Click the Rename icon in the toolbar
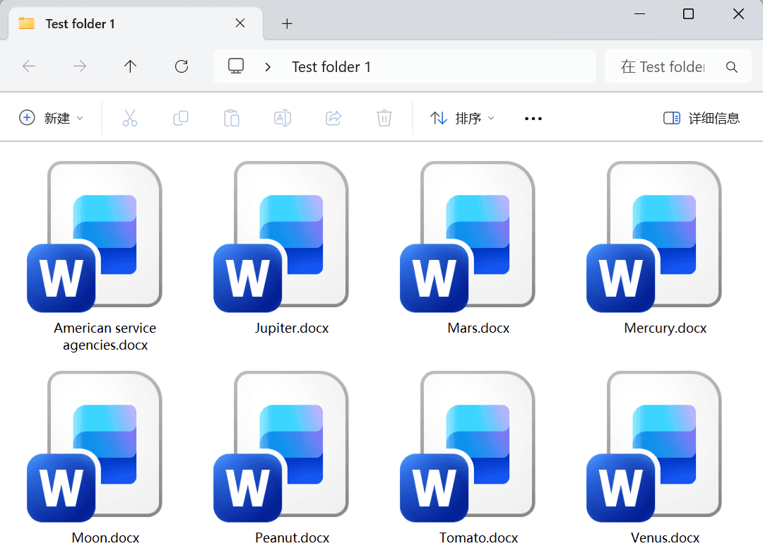This screenshot has width=763, height=558. tap(283, 118)
